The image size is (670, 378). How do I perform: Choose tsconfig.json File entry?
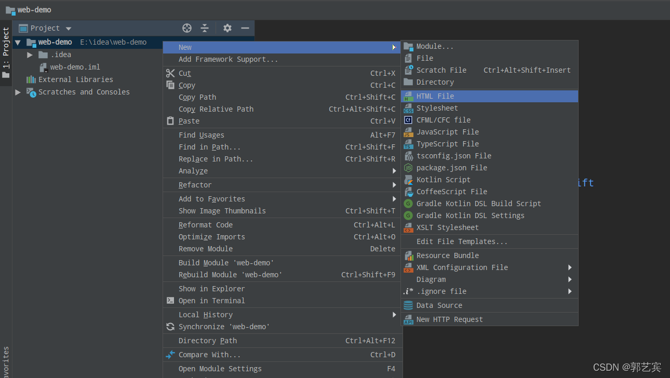point(489,156)
